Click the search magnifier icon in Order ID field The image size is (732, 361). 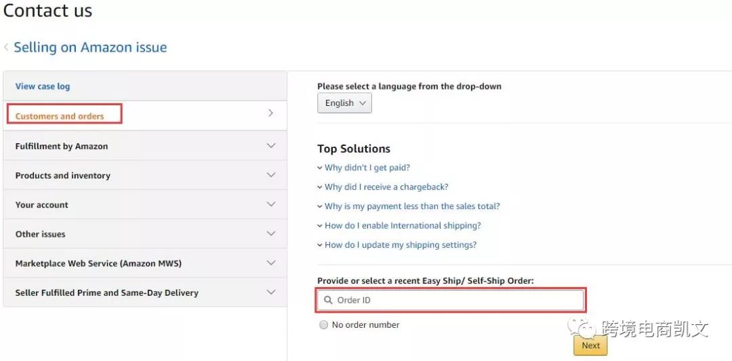tap(327, 300)
